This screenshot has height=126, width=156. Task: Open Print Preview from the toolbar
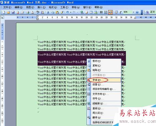click(x=32, y=12)
